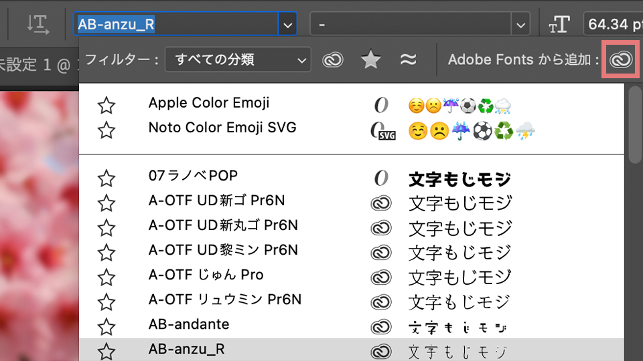The height and width of the screenshot is (361, 643).
Task: Click Creative Cloud icon beside AB-andante
Action: [x=380, y=327]
